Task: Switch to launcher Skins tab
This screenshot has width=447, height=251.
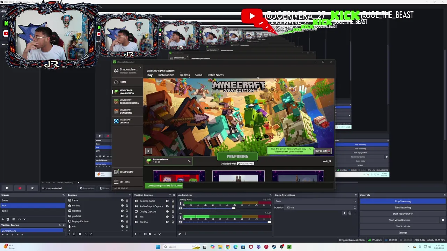Action: pyautogui.click(x=199, y=75)
